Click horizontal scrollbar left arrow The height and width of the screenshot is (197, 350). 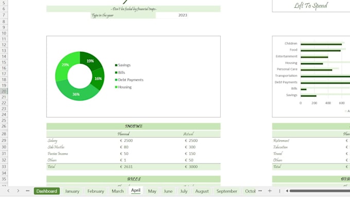pyautogui.click(x=287, y=191)
